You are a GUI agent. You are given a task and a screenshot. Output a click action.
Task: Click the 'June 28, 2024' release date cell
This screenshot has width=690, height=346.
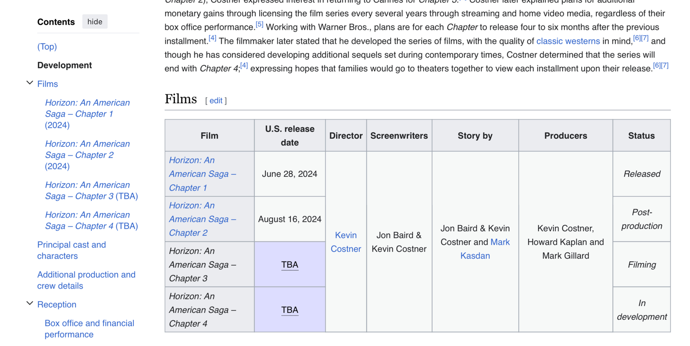coord(290,174)
